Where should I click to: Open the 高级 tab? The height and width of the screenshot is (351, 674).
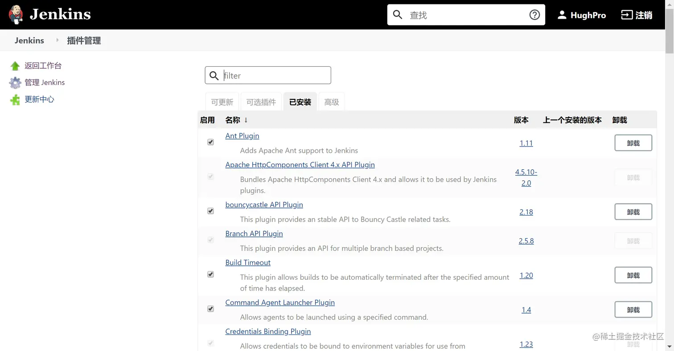[x=332, y=102]
